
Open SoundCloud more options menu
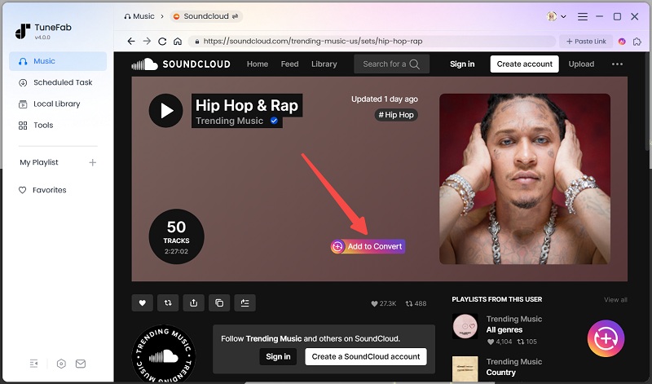point(617,64)
